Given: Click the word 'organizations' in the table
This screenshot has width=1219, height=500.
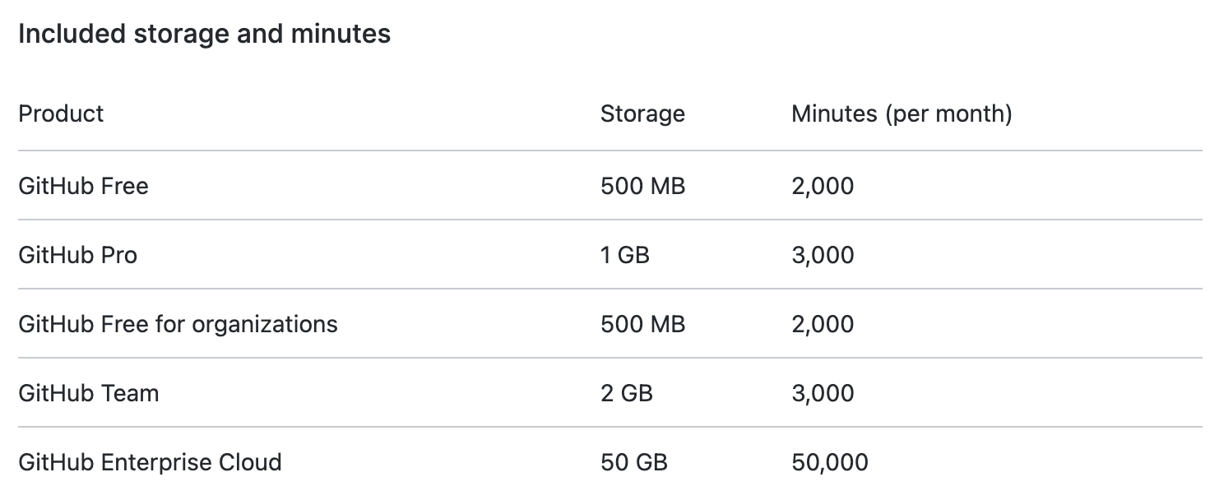Looking at the screenshot, I should (264, 324).
